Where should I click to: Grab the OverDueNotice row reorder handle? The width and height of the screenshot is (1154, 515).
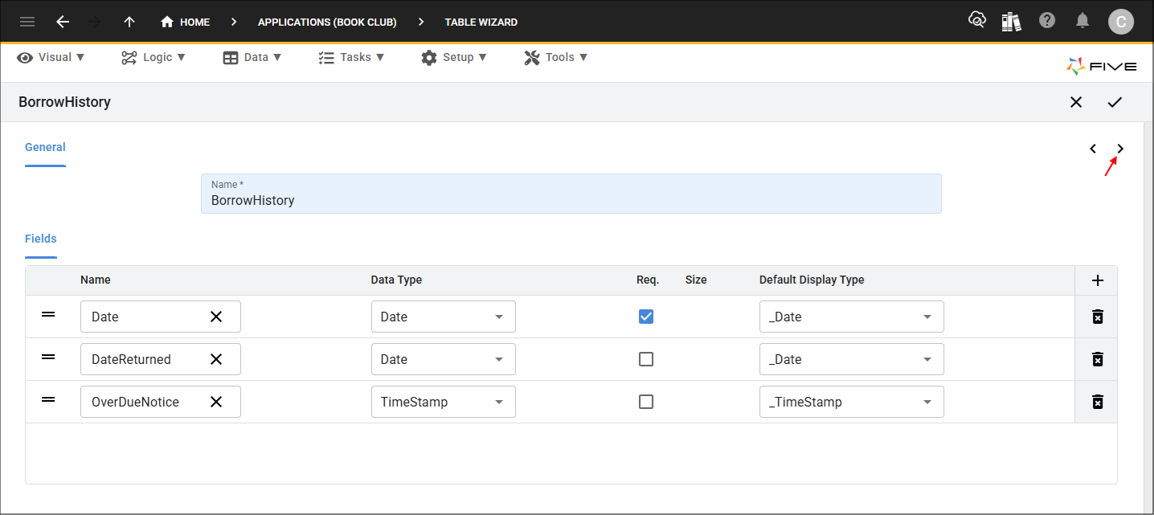pos(48,400)
